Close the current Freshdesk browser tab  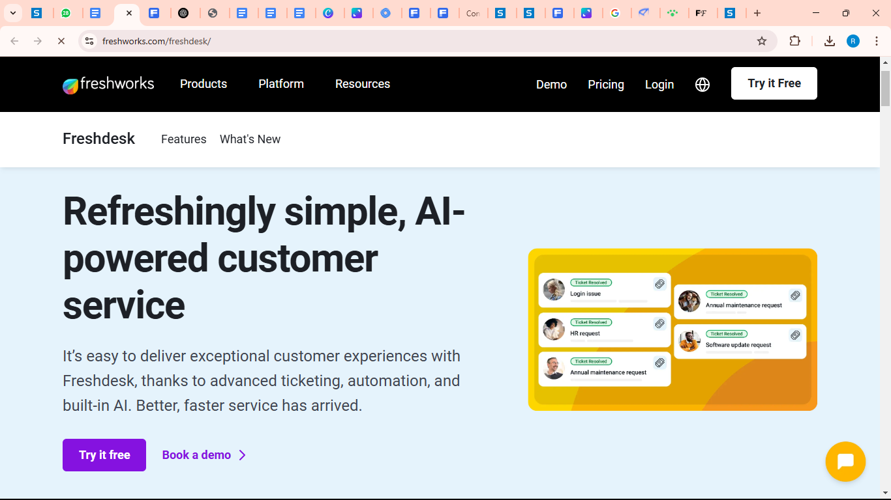[x=129, y=13]
